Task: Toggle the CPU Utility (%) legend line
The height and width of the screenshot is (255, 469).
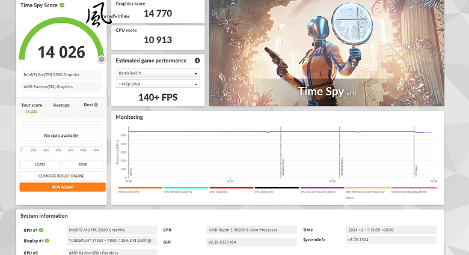Action: (277, 188)
